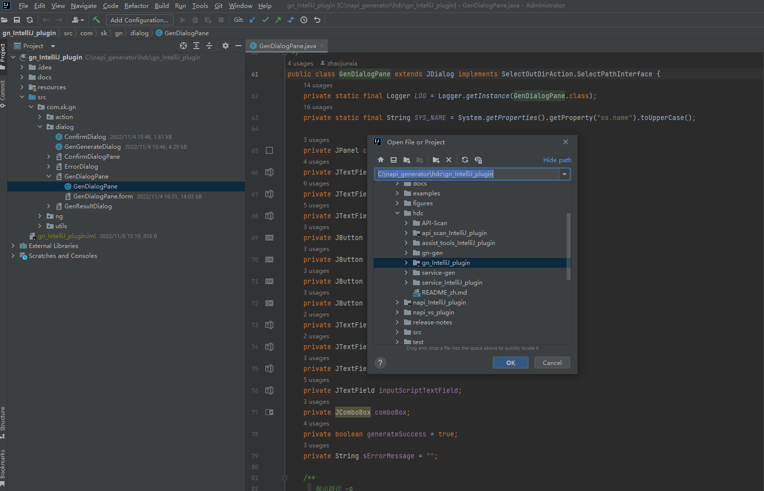Open the Bookmarks tool window tab

click(x=3, y=467)
